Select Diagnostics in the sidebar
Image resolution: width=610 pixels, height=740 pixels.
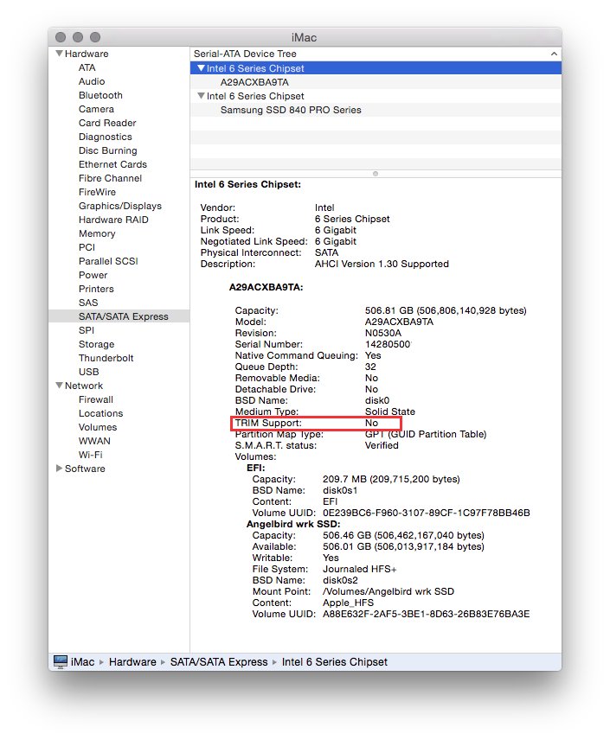point(106,137)
